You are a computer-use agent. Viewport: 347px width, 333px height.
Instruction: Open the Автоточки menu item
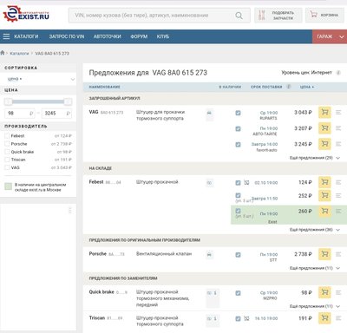click(x=108, y=36)
